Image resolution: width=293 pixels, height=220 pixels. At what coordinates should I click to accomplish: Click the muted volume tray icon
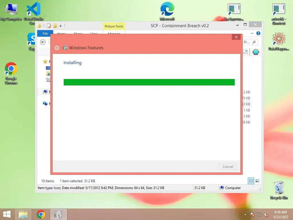[266, 215]
